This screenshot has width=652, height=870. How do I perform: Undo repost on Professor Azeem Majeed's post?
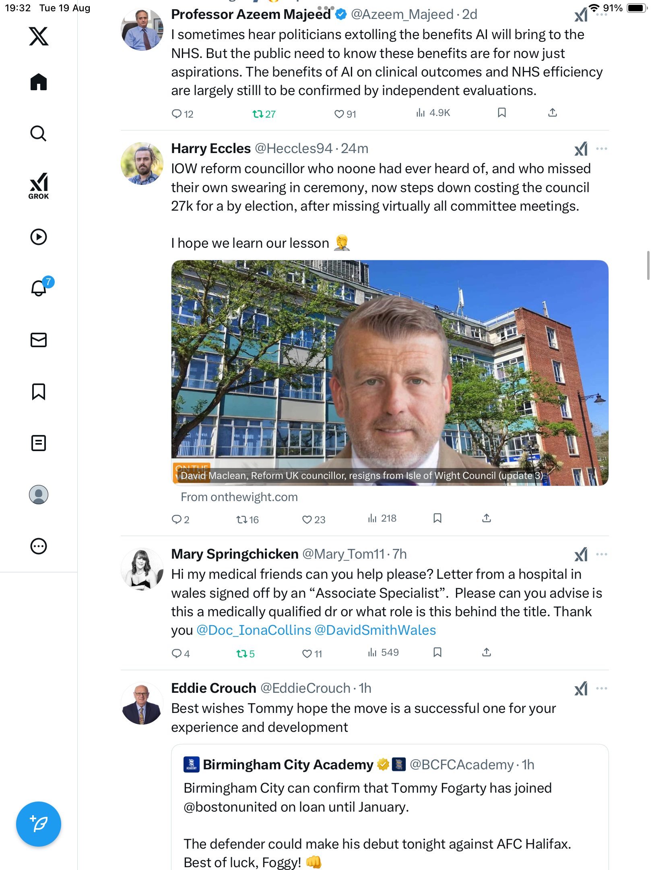(258, 114)
